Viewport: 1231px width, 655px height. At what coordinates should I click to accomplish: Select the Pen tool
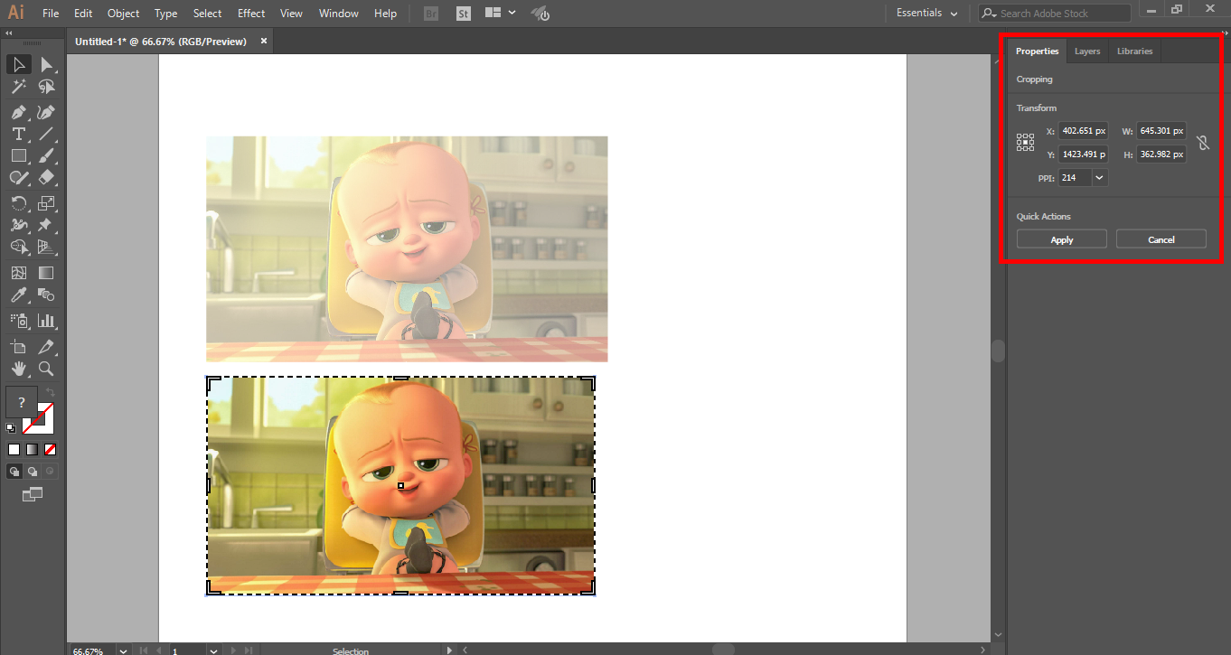tap(19, 111)
